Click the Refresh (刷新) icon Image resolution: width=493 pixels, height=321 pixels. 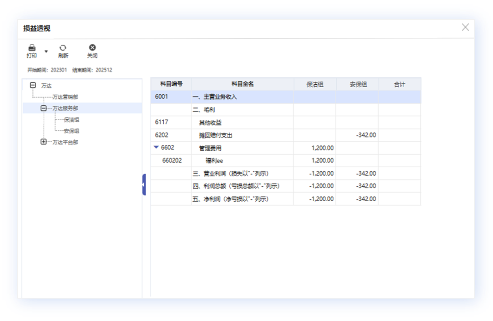point(63,48)
